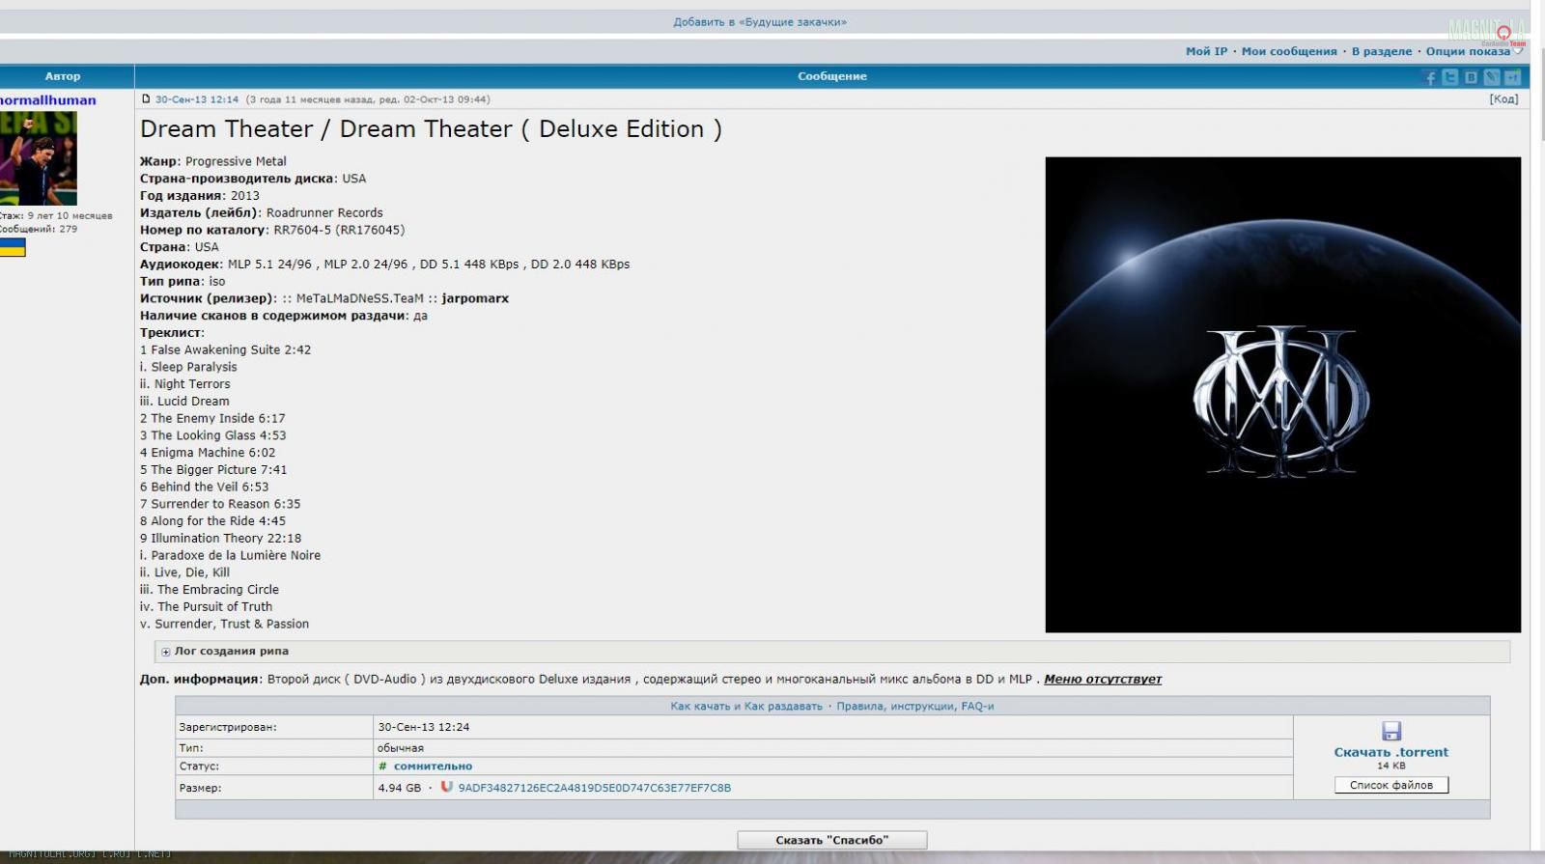Click the Dream Theater album cover image

[1282, 395]
